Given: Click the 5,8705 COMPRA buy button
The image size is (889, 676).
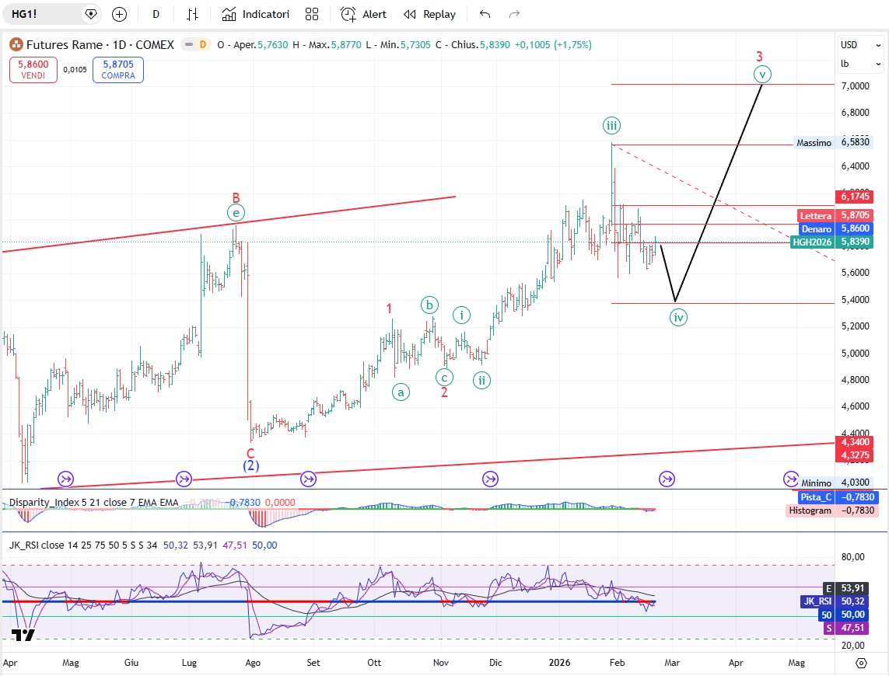Looking at the screenshot, I should (117, 71).
